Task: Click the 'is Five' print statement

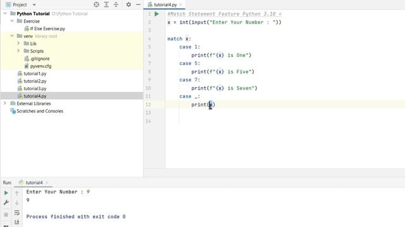Action: [x=223, y=71]
